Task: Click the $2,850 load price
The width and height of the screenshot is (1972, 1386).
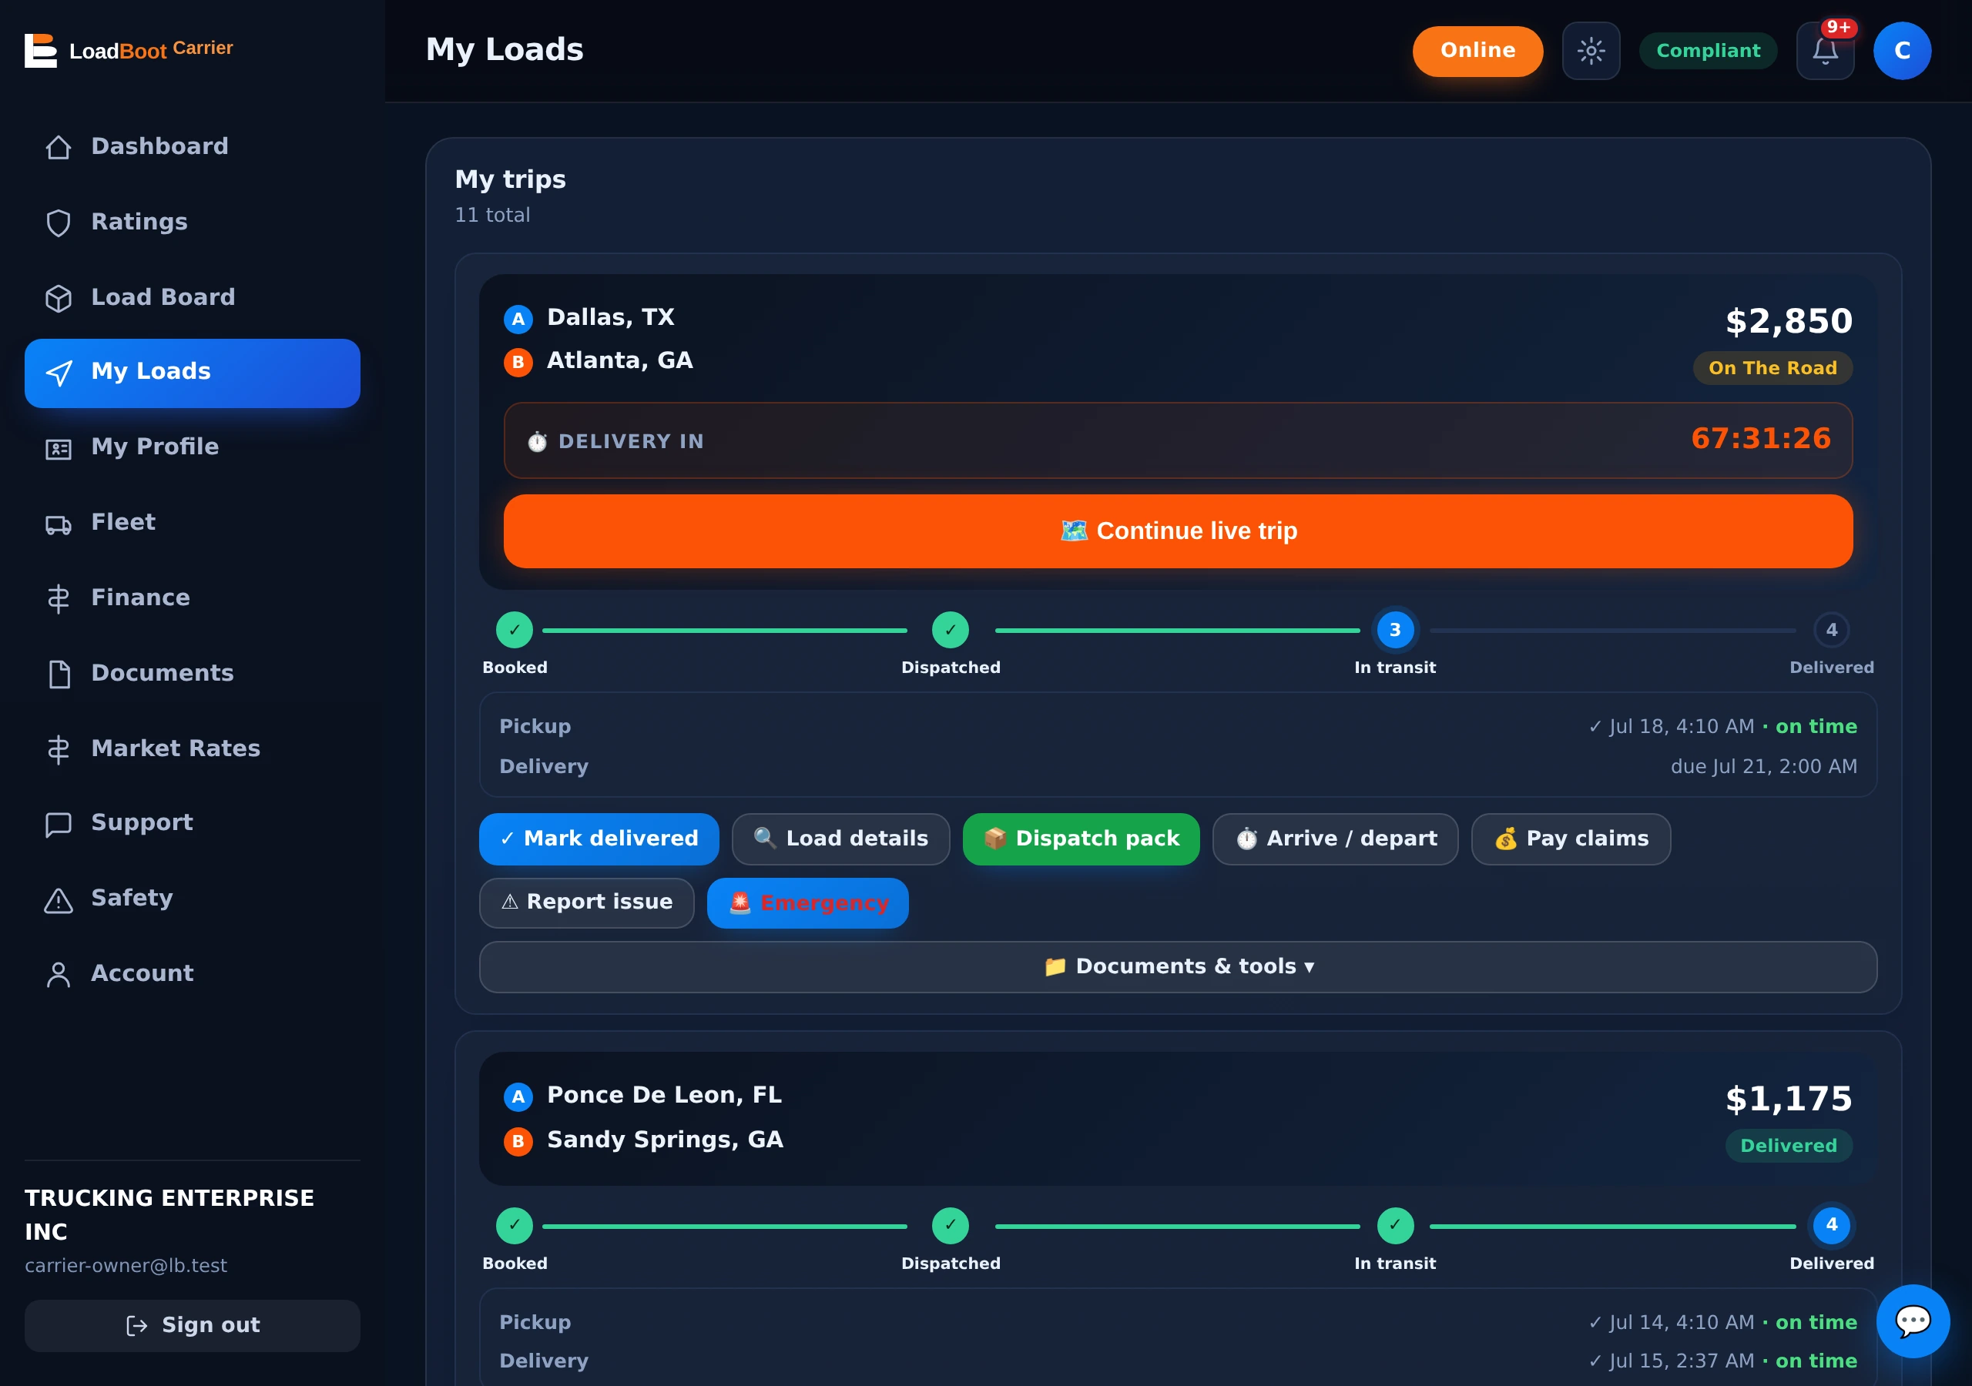Action: pos(1788,321)
